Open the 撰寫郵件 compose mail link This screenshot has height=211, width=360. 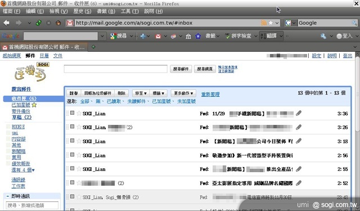pos(21,89)
